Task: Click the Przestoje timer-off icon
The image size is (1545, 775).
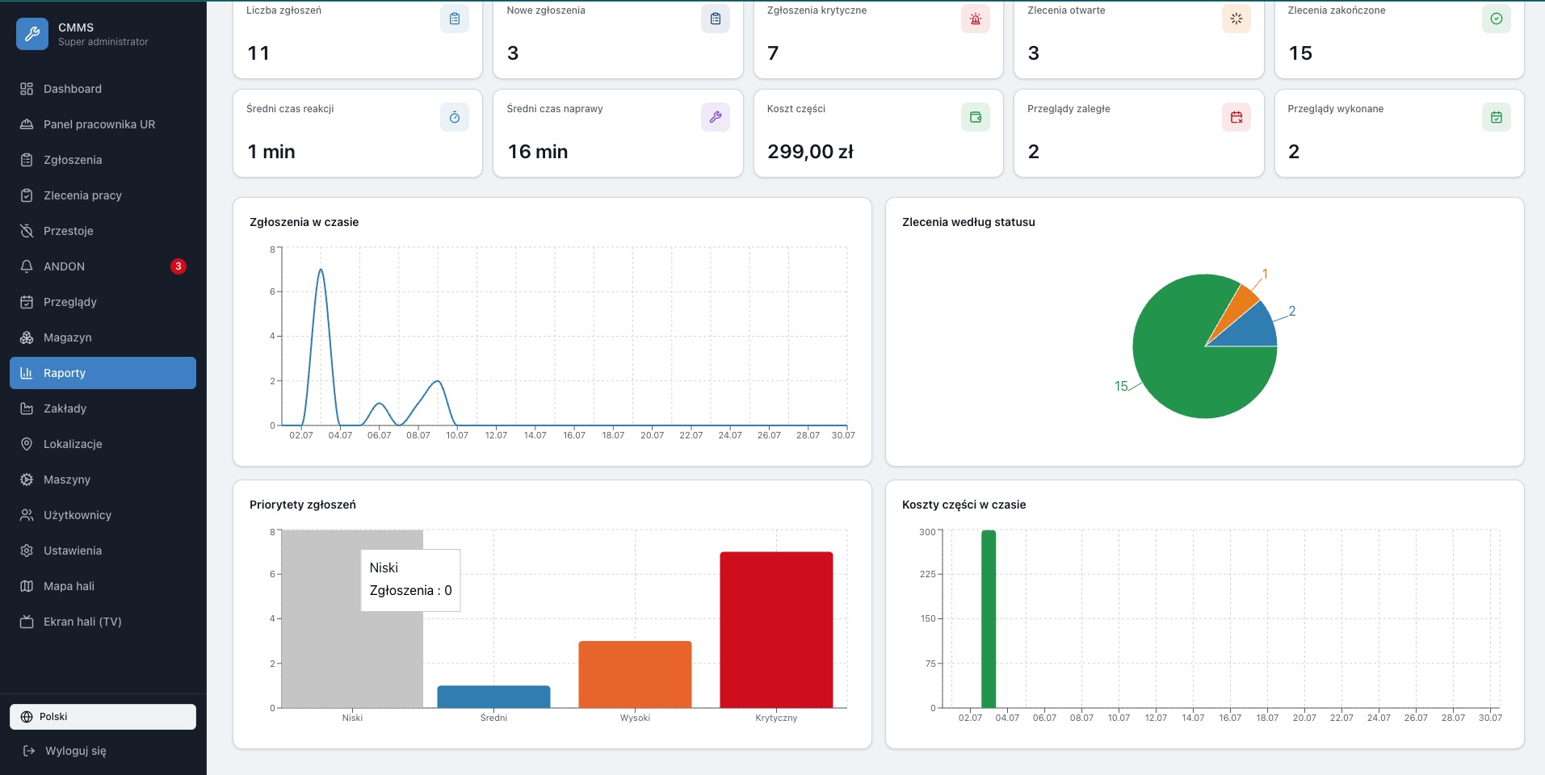Action: click(x=27, y=231)
